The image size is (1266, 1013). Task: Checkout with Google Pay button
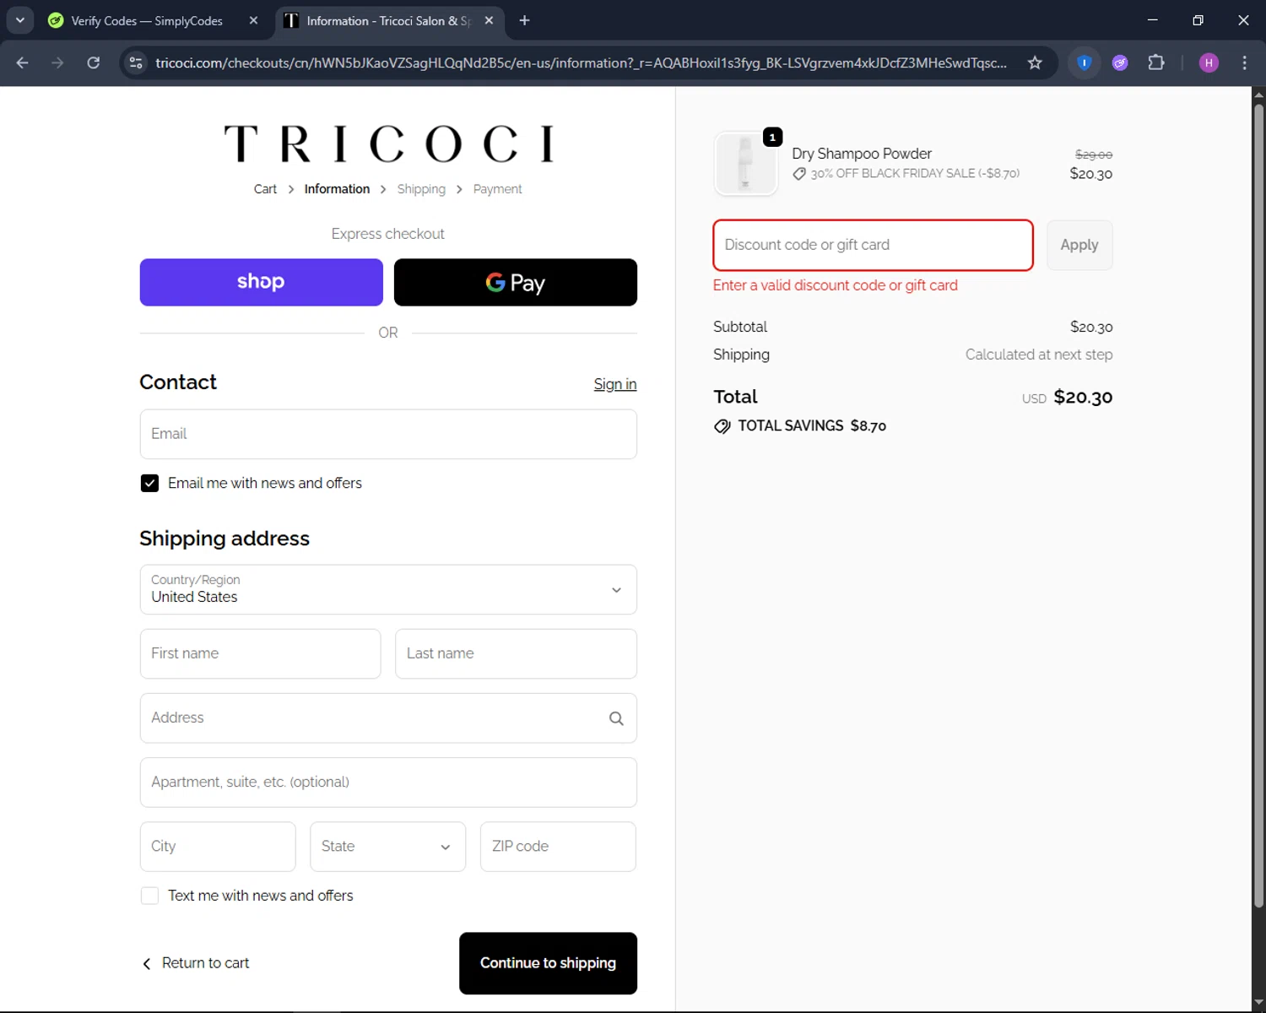point(516,282)
